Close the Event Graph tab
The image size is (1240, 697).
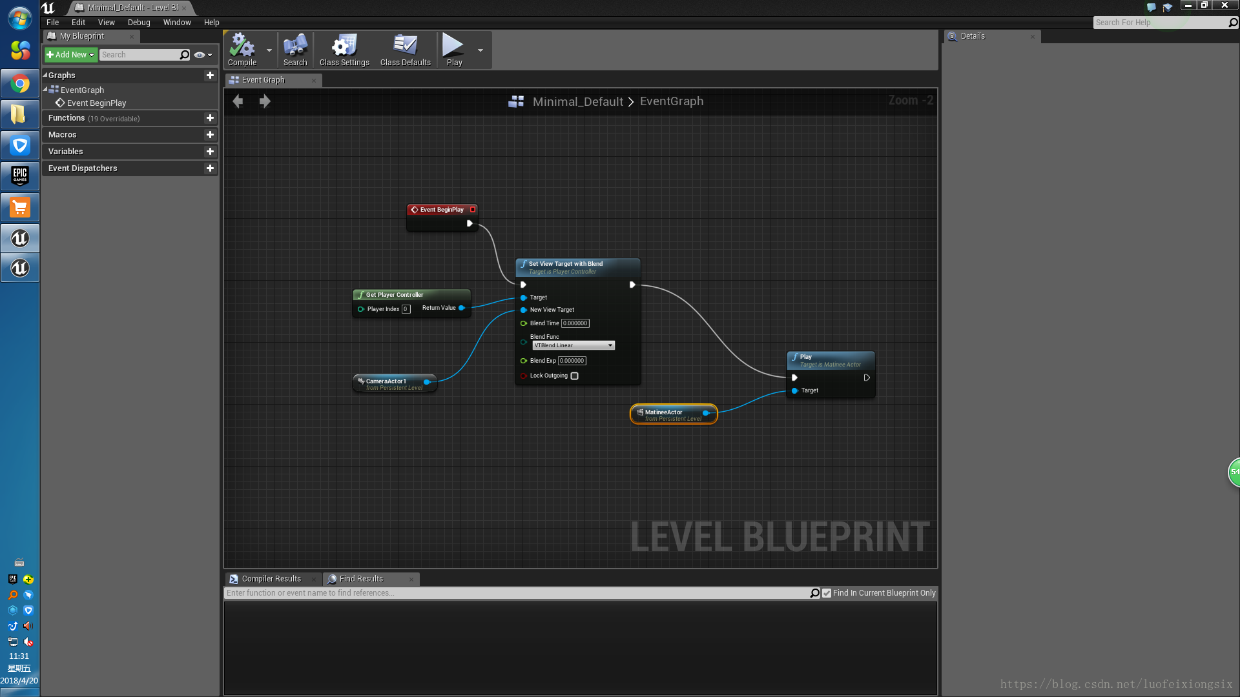pos(314,81)
